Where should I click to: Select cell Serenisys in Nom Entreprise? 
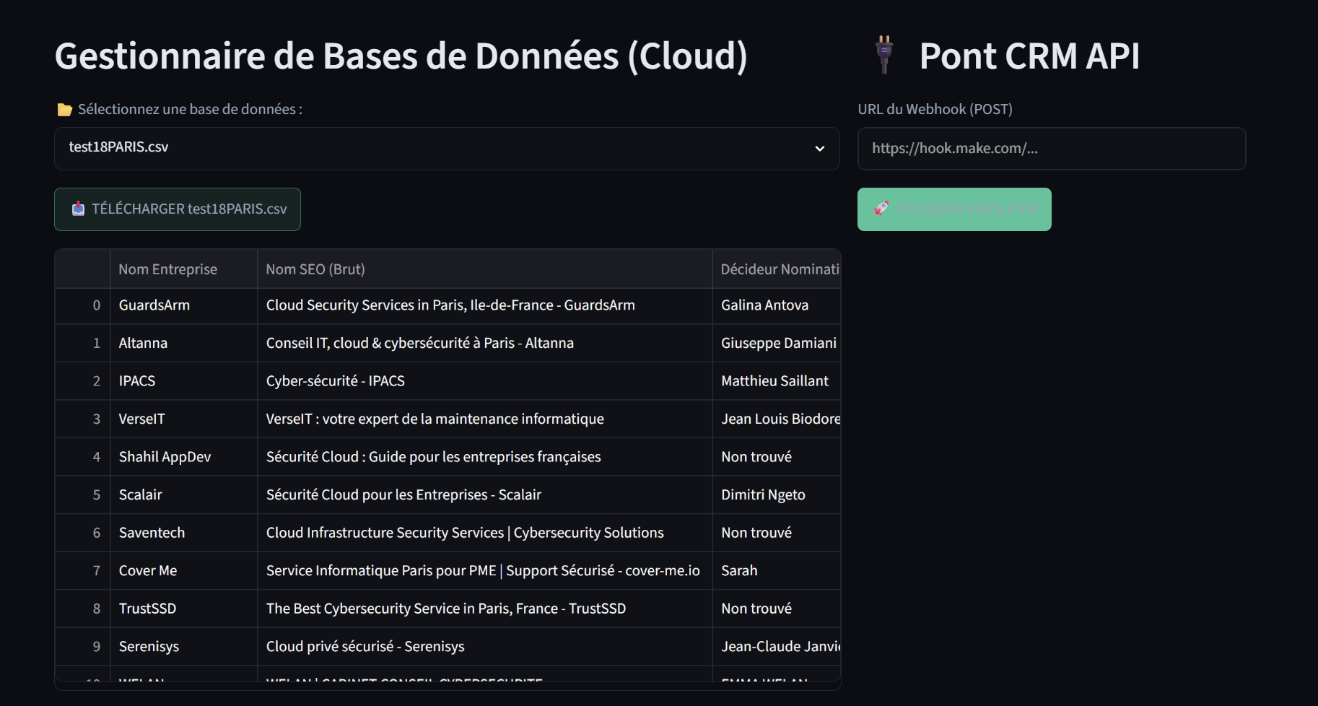pos(184,646)
